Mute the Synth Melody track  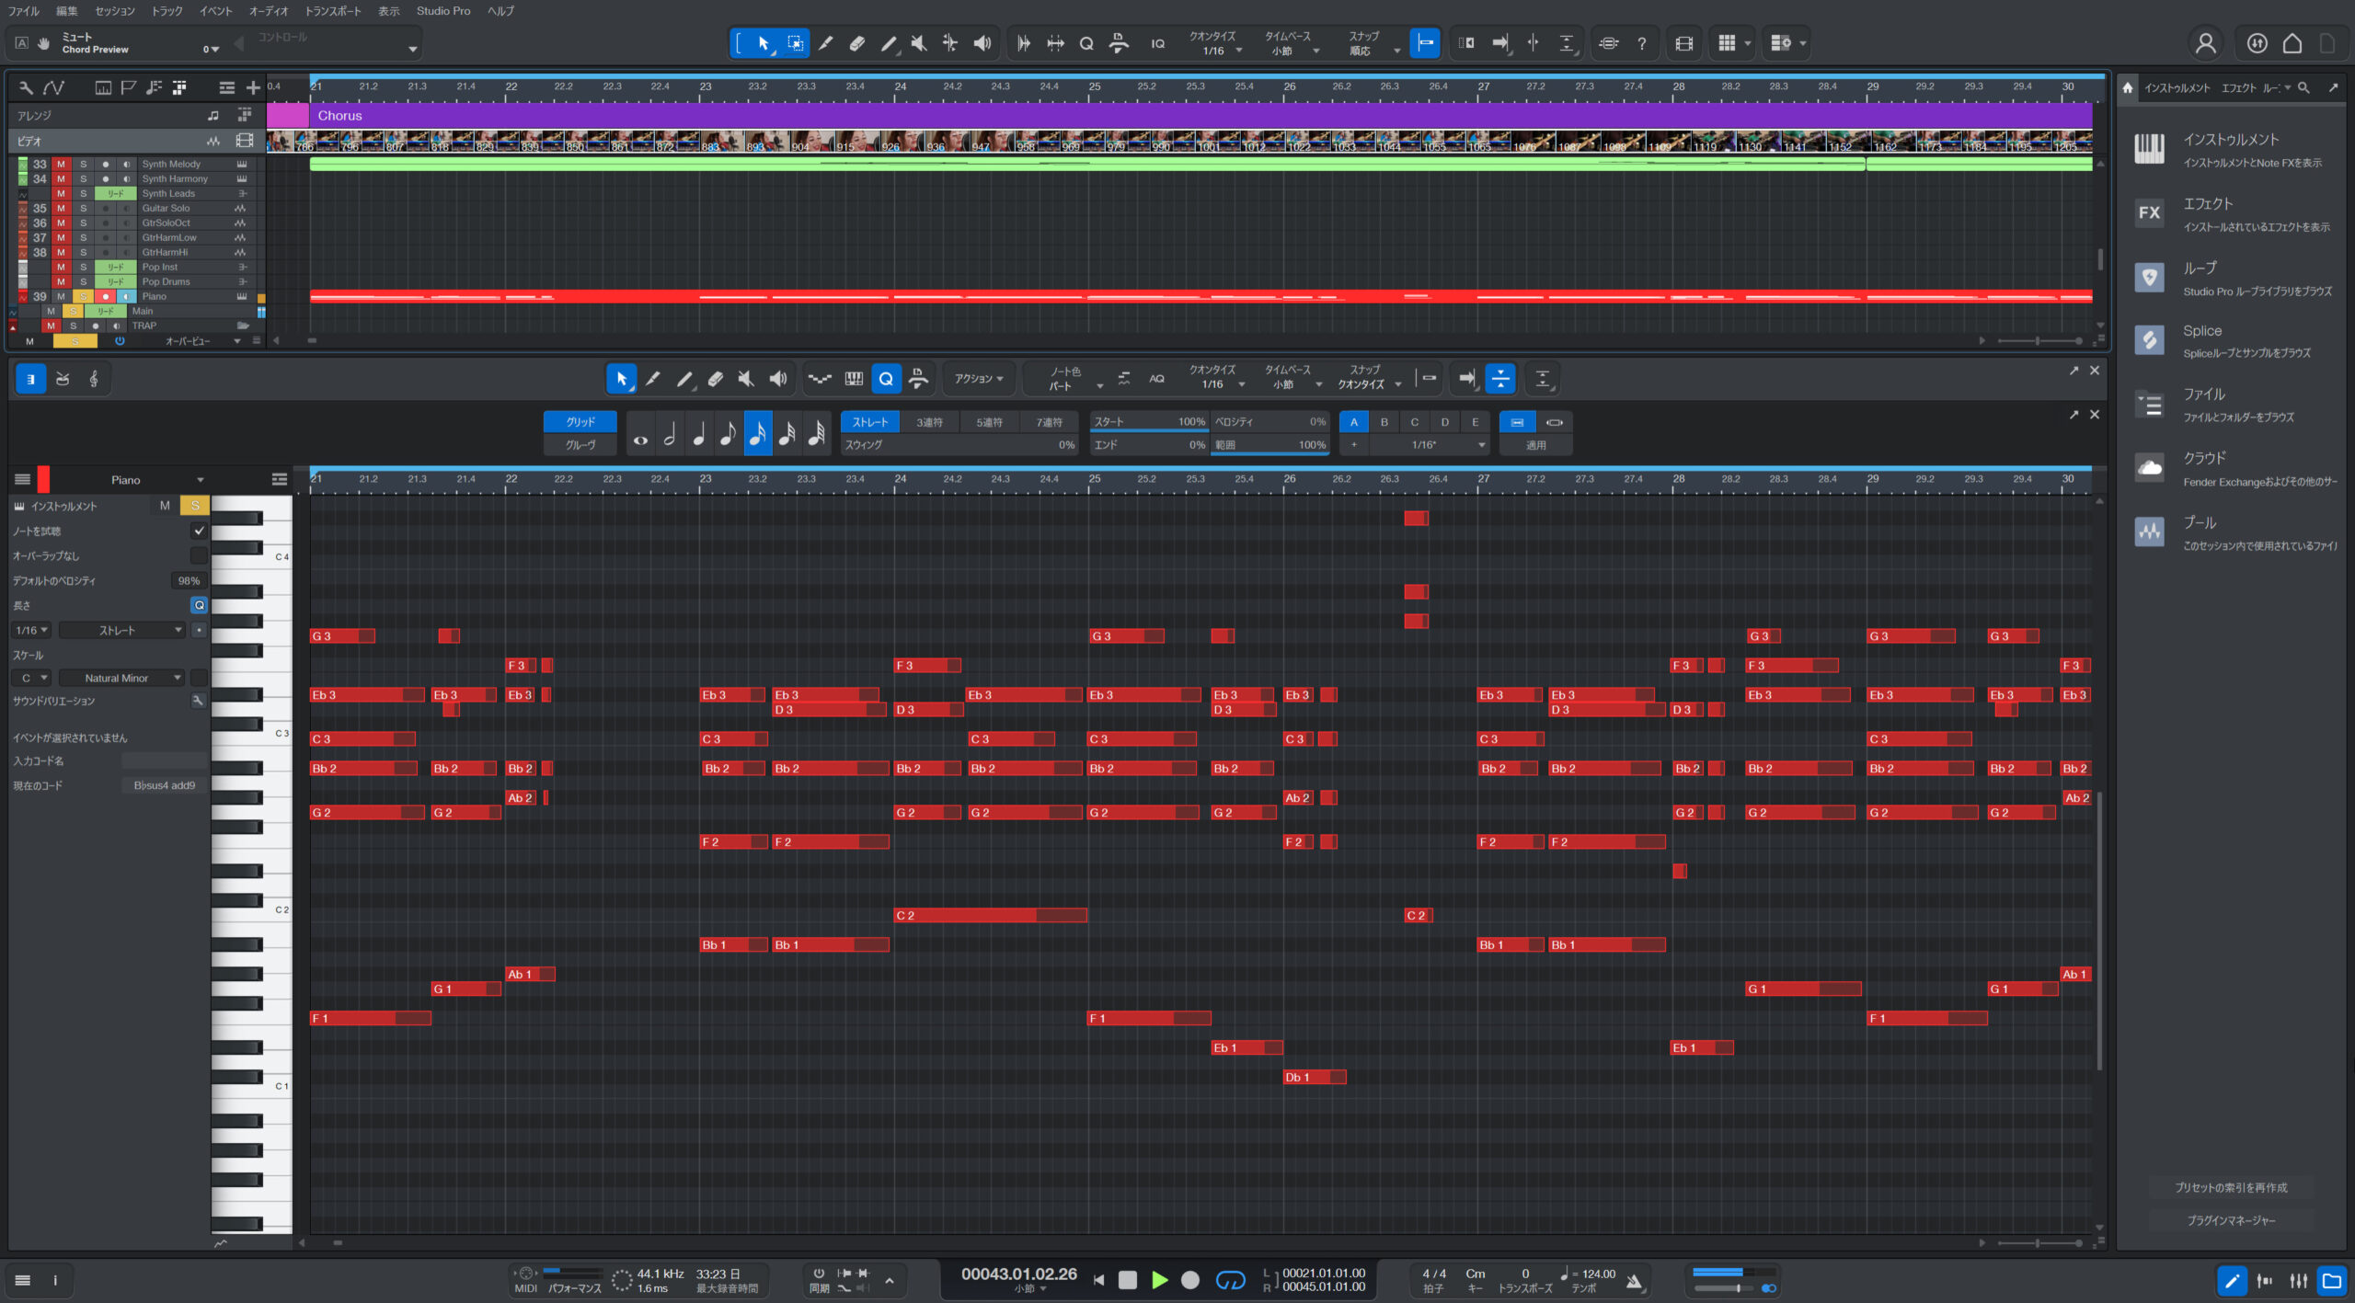click(61, 165)
